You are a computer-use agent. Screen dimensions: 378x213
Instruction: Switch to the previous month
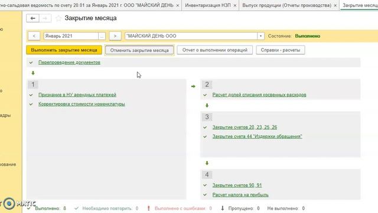click(34, 36)
